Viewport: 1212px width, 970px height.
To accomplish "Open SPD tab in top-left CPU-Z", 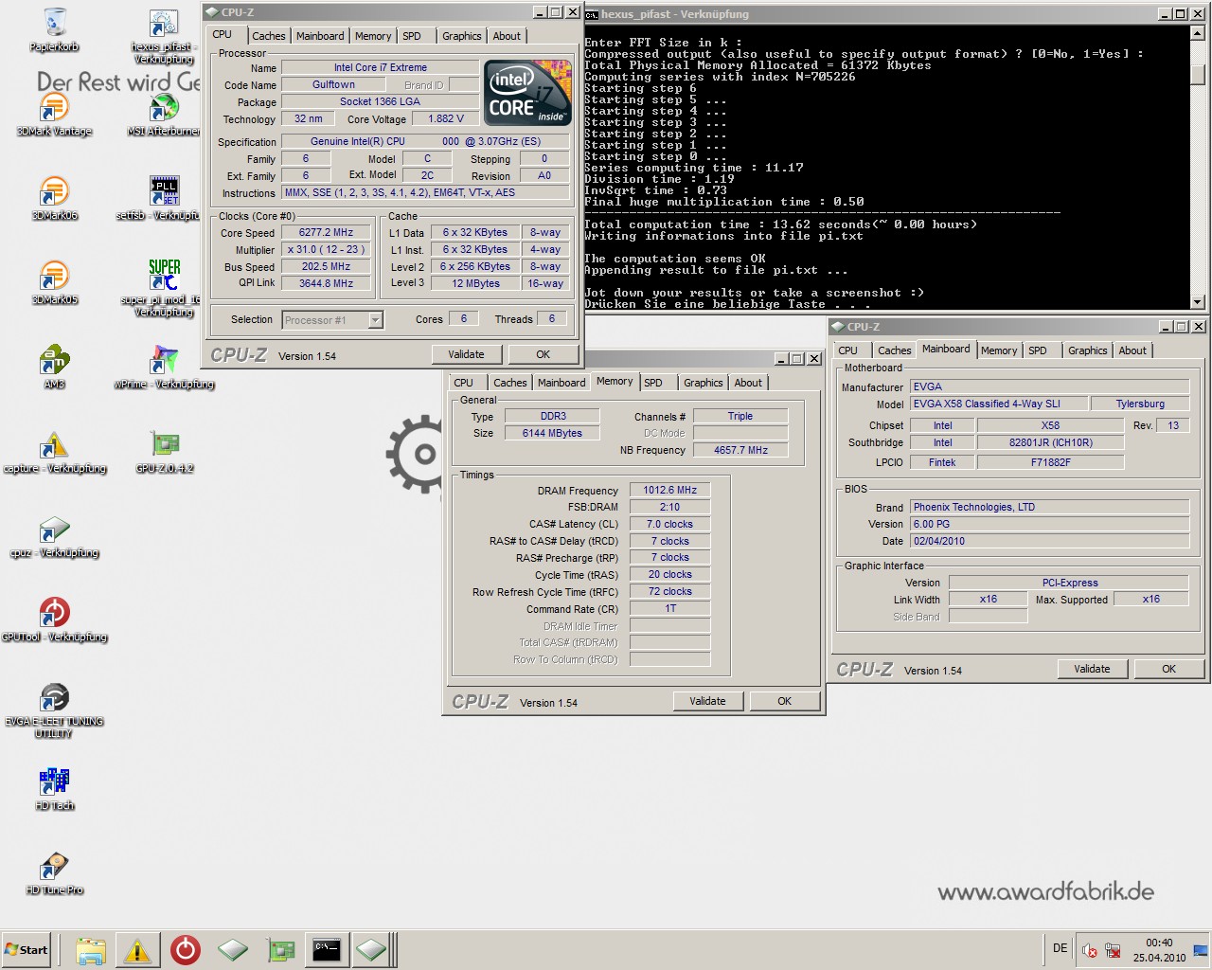I will 412,36.
